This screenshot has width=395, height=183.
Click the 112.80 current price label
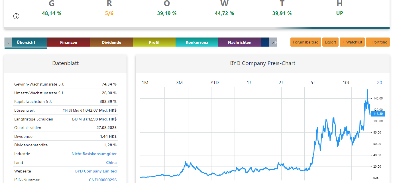378,114
